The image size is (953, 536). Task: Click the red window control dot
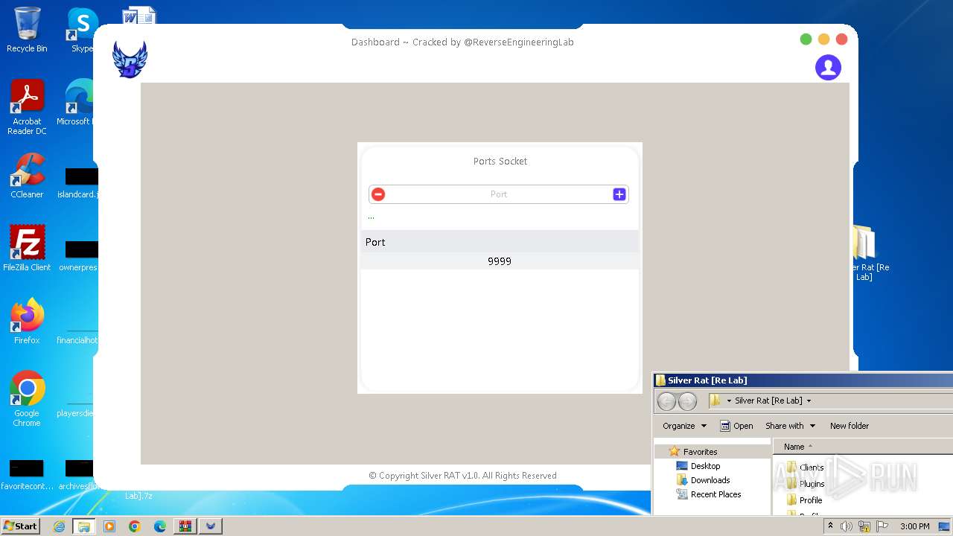tap(841, 39)
